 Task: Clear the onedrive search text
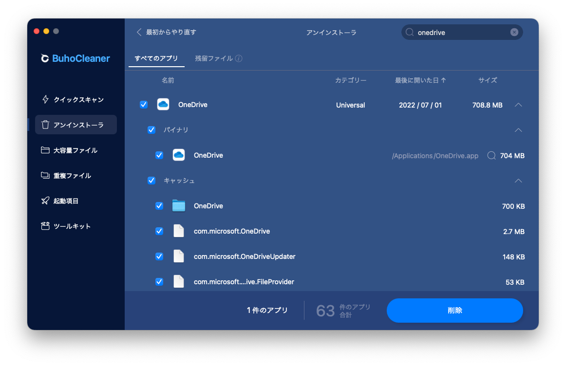click(514, 33)
